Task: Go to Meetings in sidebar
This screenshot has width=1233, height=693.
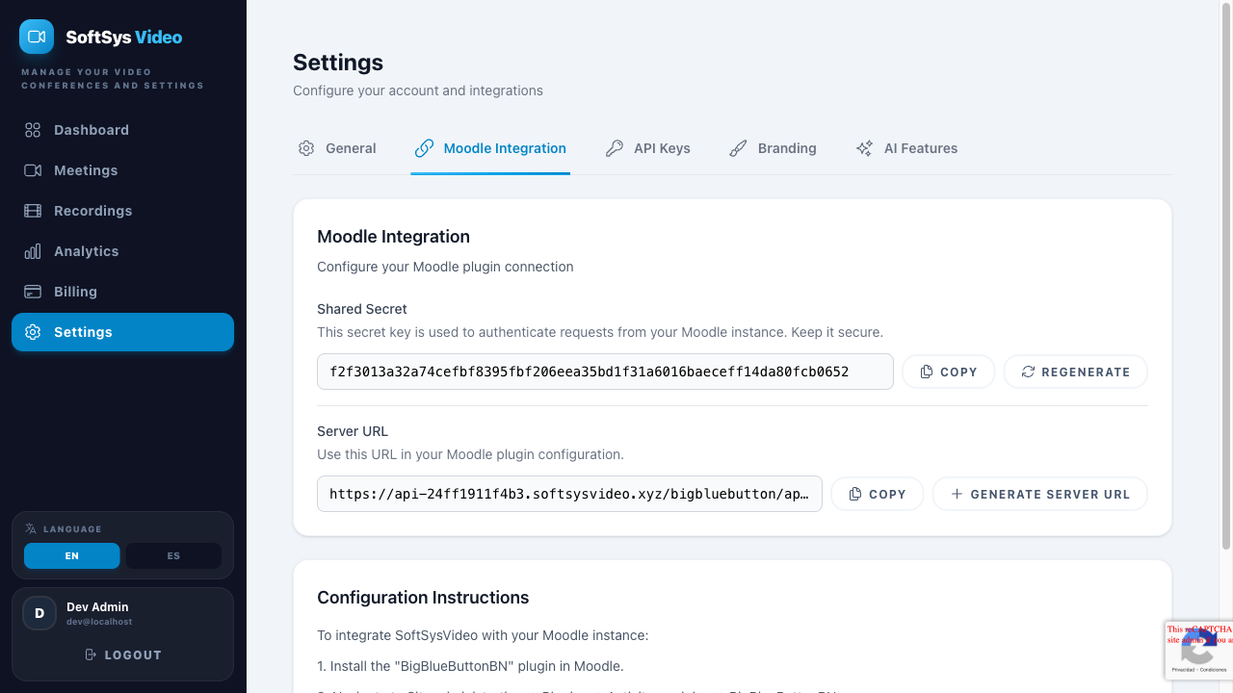Action: click(122, 170)
